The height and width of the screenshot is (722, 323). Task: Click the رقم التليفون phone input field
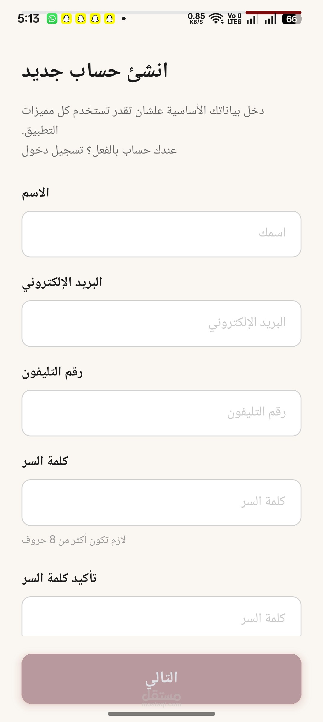point(161,413)
